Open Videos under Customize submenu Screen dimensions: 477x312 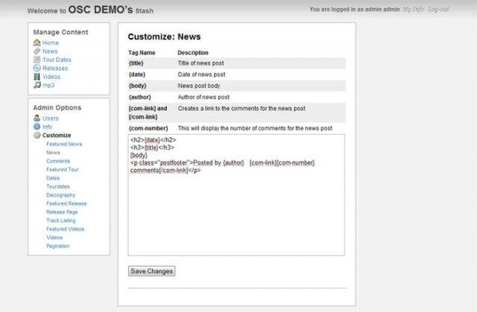[x=54, y=238]
